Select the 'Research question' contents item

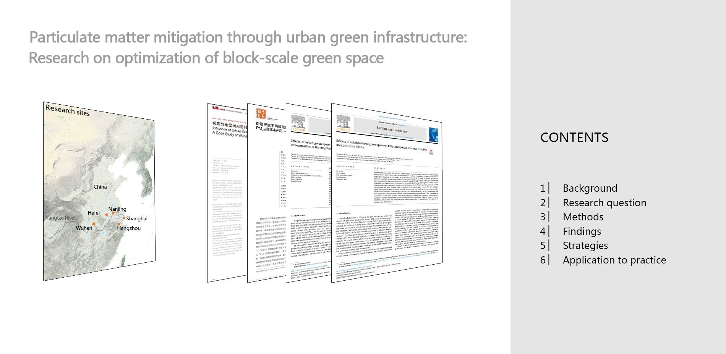tap(604, 203)
